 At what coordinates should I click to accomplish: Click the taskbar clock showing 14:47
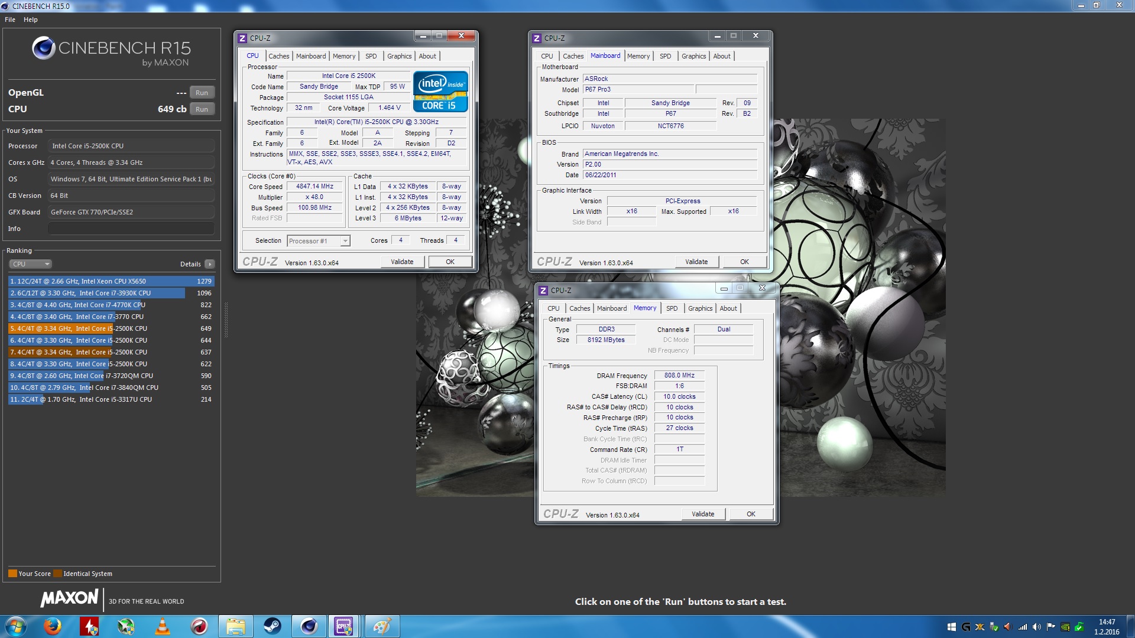1107,627
